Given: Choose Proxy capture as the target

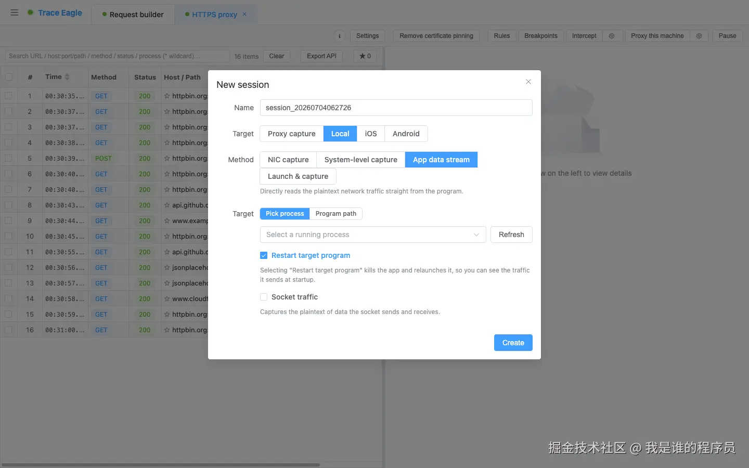Looking at the screenshot, I should [292, 134].
